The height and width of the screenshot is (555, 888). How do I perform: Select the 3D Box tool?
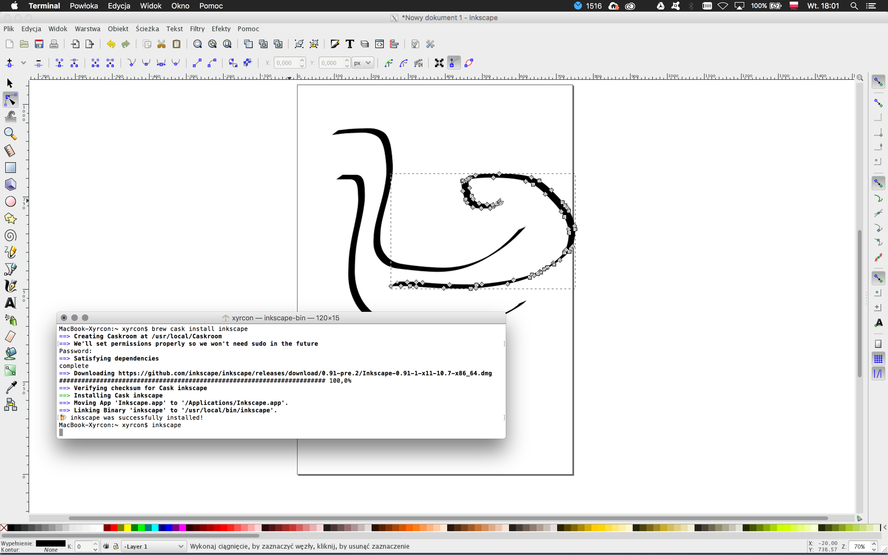click(x=10, y=185)
